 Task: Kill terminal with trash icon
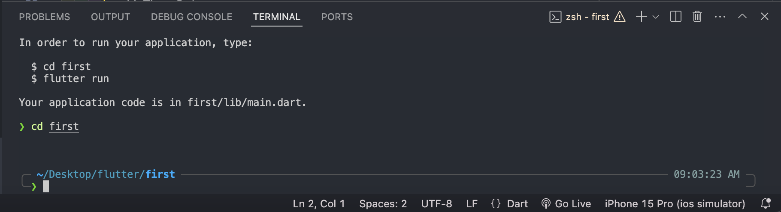tap(697, 17)
